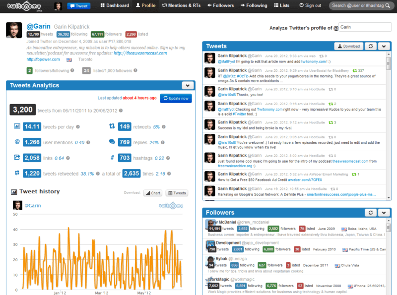Click the Tweet history chart icon

(x=14, y=192)
